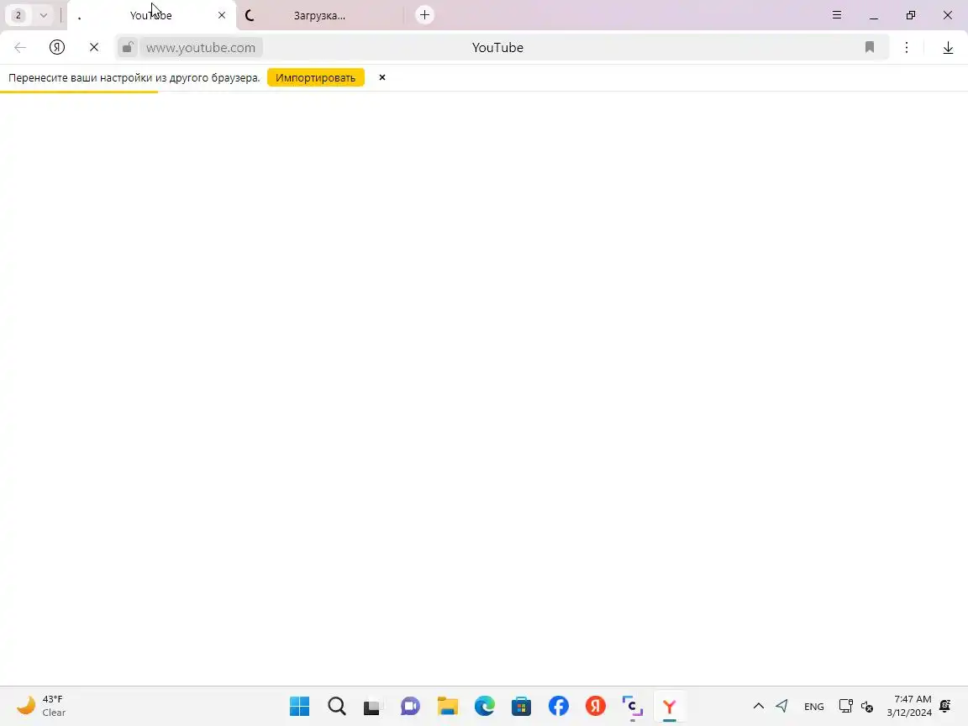Switch to the Загрузка... tab
This screenshot has height=726, width=968.
coord(319,15)
